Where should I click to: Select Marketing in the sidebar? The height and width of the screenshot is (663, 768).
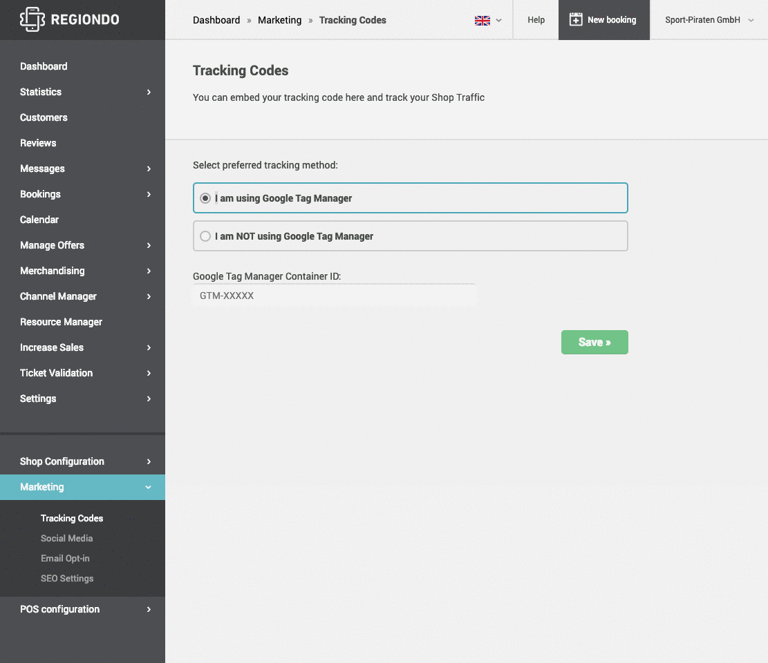82,487
